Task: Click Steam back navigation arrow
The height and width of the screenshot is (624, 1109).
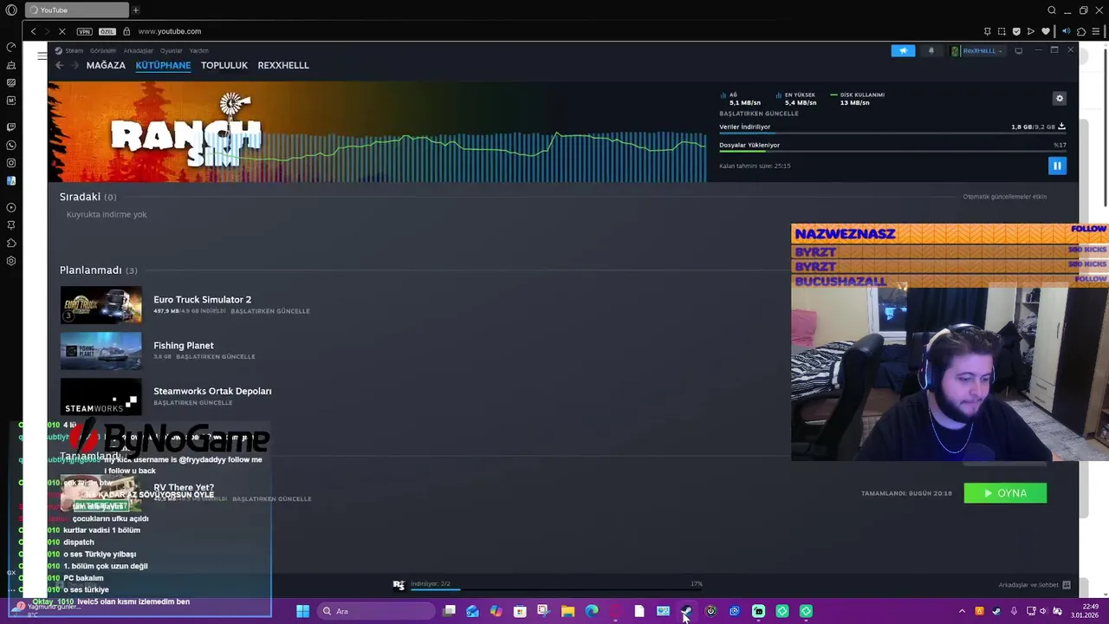Action: coord(59,65)
